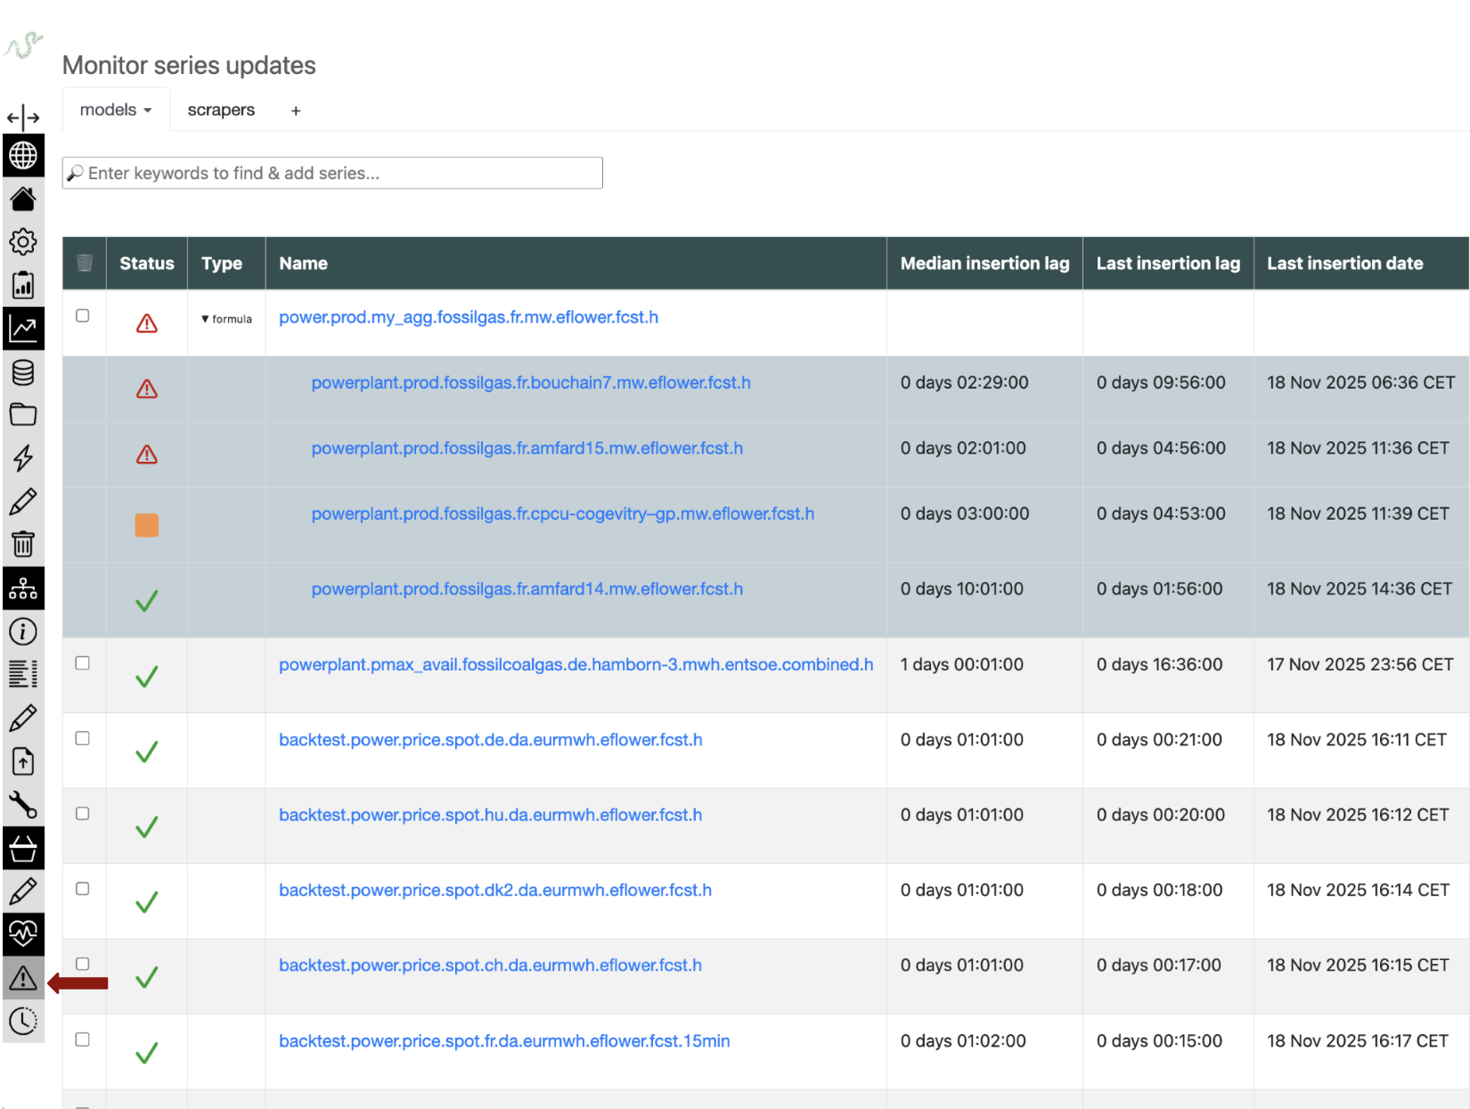Add a new tab with plus
This screenshot has height=1109, width=1470.
(x=296, y=111)
